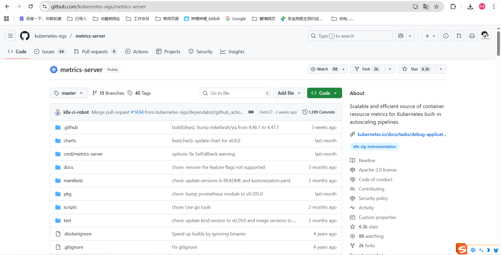Click the Chrome profile avatar
Viewport: 501px width, 255px height.
pyautogui.click(x=482, y=7)
